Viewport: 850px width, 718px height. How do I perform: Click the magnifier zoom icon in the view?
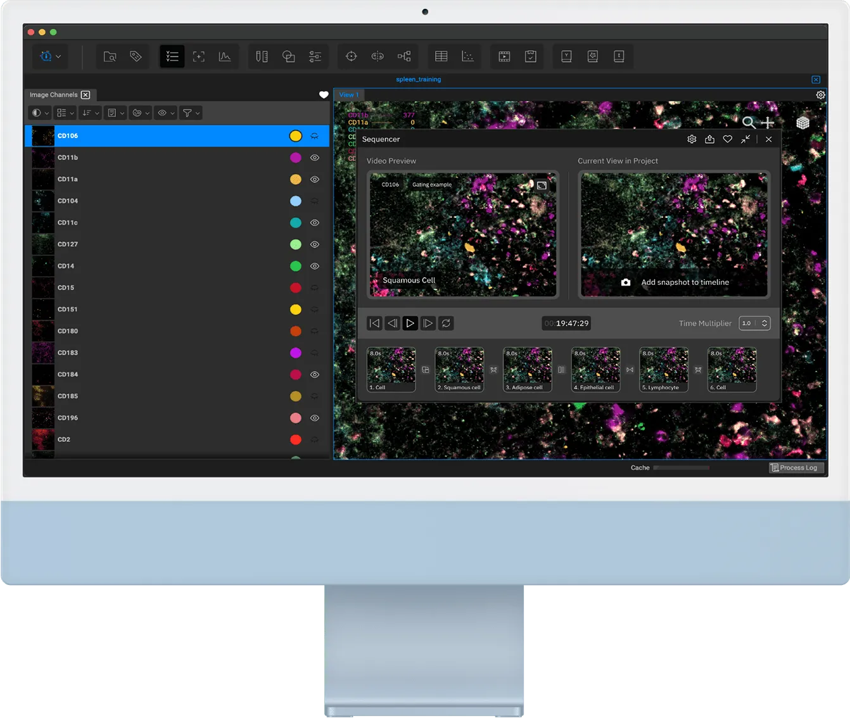pyautogui.click(x=749, y=122)
